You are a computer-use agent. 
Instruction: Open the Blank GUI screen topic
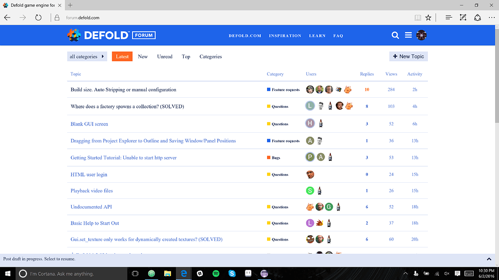tap(89, 123)
